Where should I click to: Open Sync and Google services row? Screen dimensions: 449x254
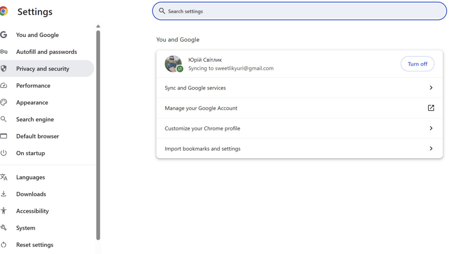[x=299, y=88]
